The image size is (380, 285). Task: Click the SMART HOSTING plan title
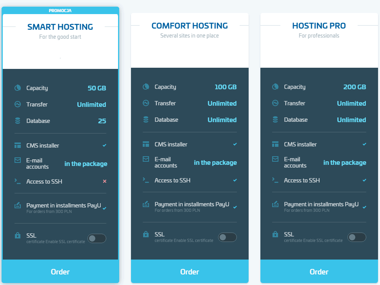point(60,27)
